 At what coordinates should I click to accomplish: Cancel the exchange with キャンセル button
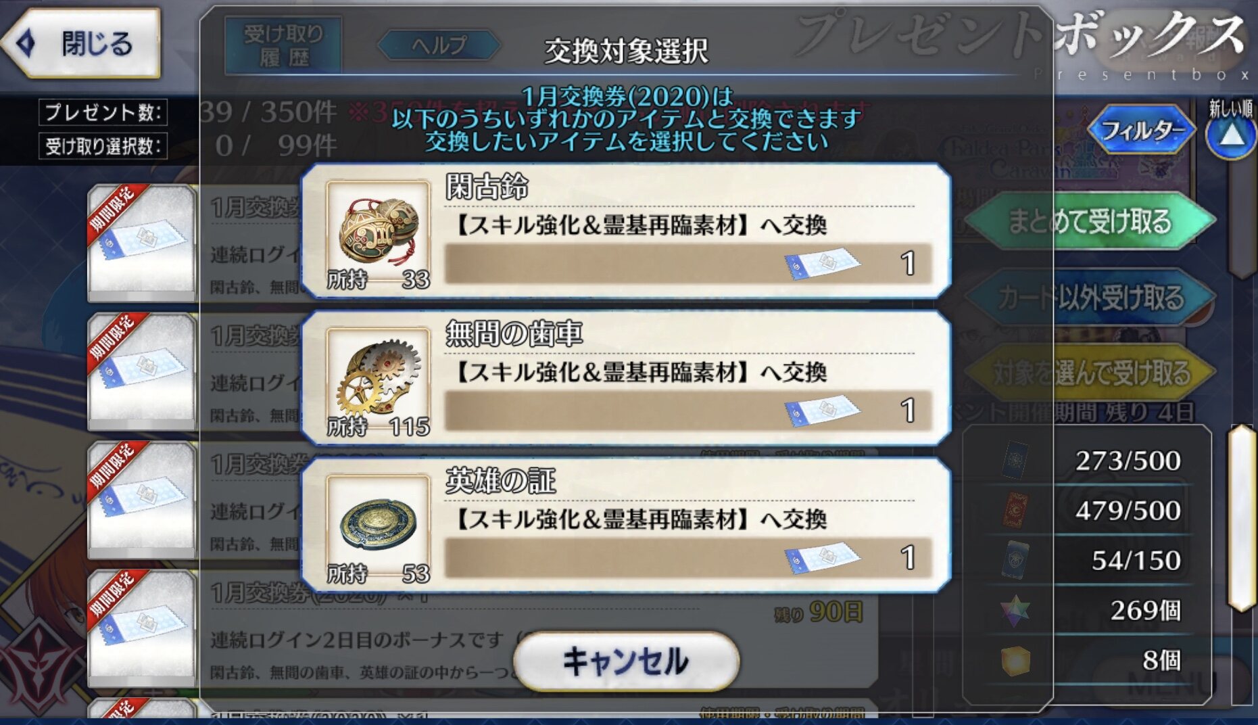tap(626, 661)
